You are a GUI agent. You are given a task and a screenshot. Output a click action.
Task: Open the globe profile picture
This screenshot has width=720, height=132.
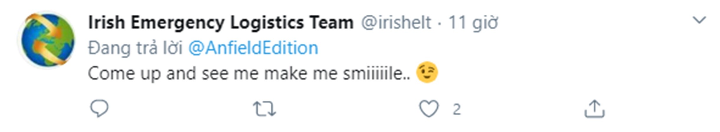[47, 39]
